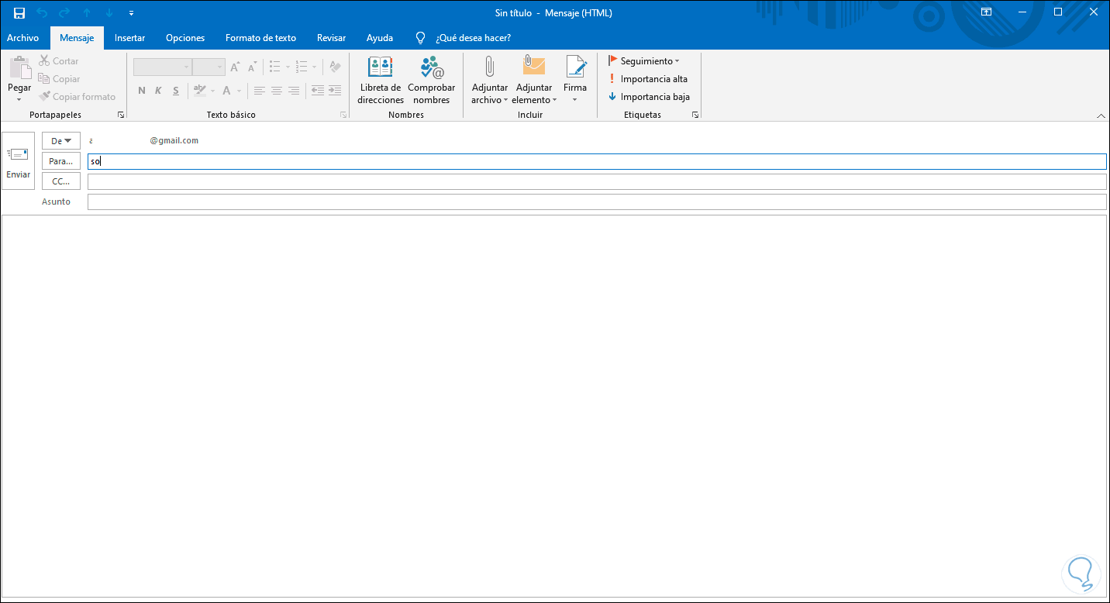Decrease the paragraph indent

318,91
